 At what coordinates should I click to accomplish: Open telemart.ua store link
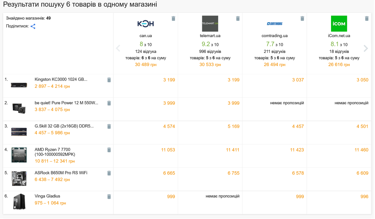click(210, 36)
